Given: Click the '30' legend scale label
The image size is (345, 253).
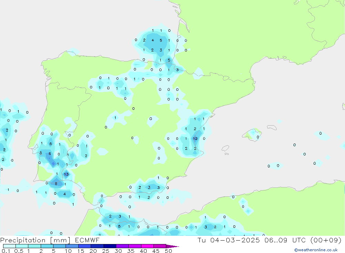Looking at the screenshot, I should click(x=118, y=251).
